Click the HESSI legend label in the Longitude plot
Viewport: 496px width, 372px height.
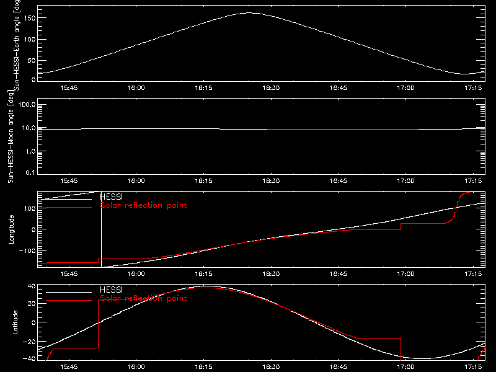pos(111,197)
